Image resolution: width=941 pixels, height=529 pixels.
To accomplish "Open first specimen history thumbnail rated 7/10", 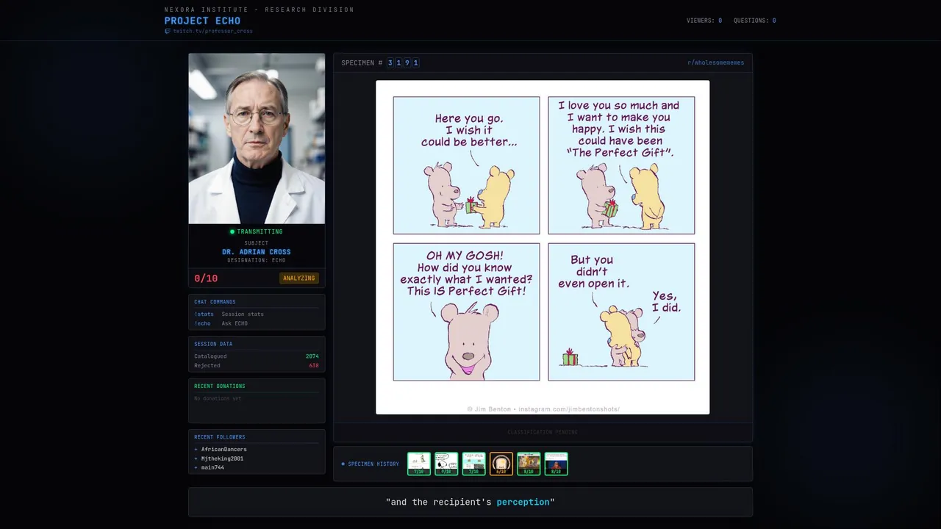I will coord(419,464).
